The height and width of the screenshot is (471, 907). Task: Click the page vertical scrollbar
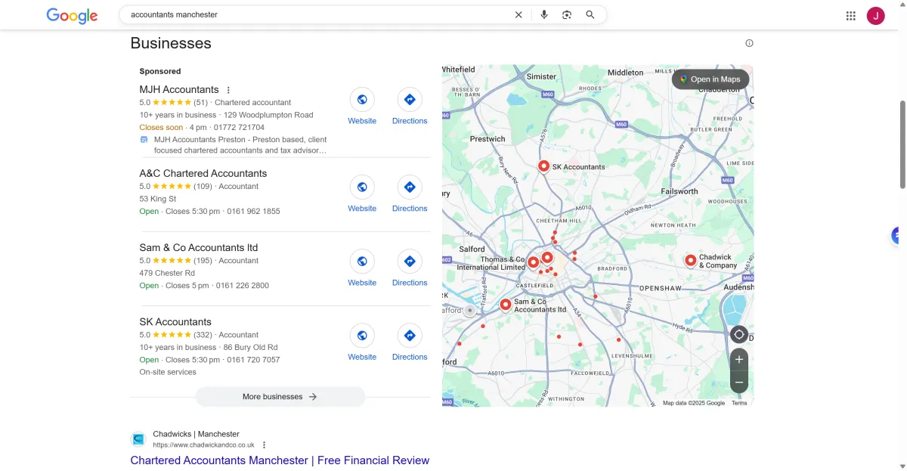[x=902, y=144]
